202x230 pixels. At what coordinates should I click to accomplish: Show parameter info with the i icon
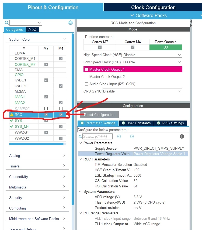(182, 136)
